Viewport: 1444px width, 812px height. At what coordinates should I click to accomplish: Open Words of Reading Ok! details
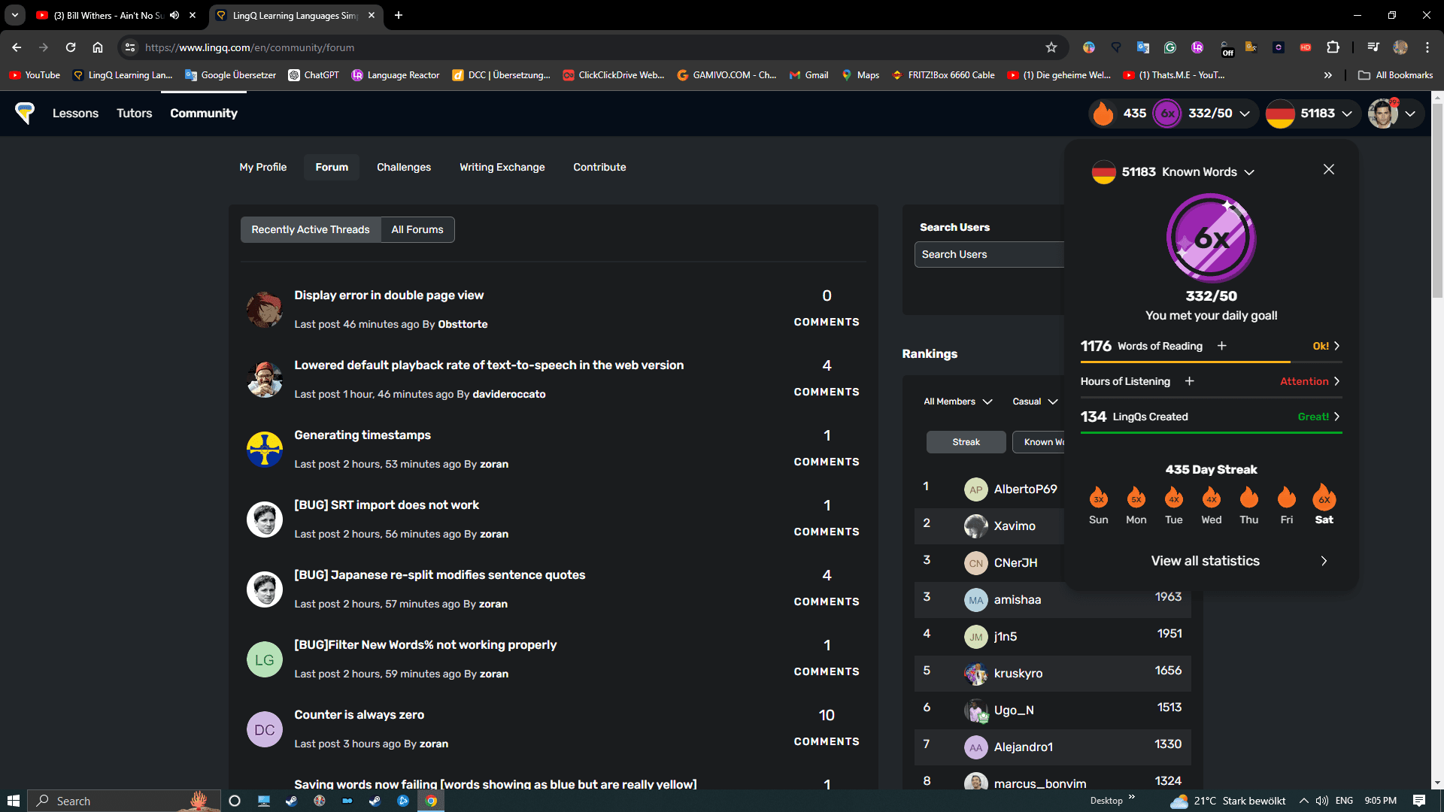(x=1327, y=346)
